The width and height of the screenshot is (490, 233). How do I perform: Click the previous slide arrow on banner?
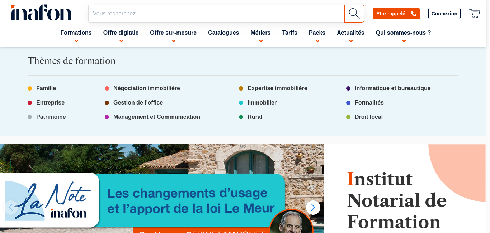(x=11, y=208)
